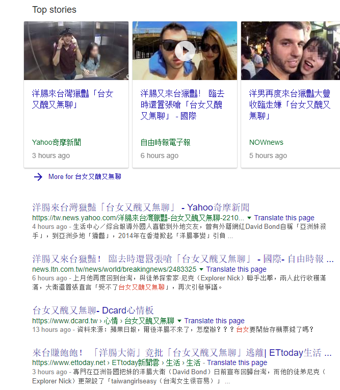Click the 自由時報電子報 source label in card

click(165, 142)
